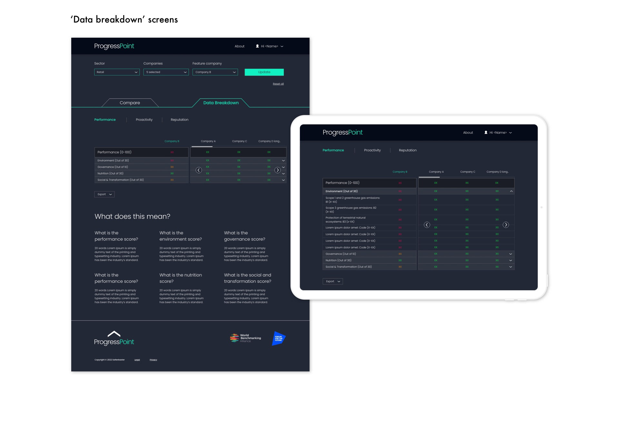Open the Feature company dropdown

point(215,72)
